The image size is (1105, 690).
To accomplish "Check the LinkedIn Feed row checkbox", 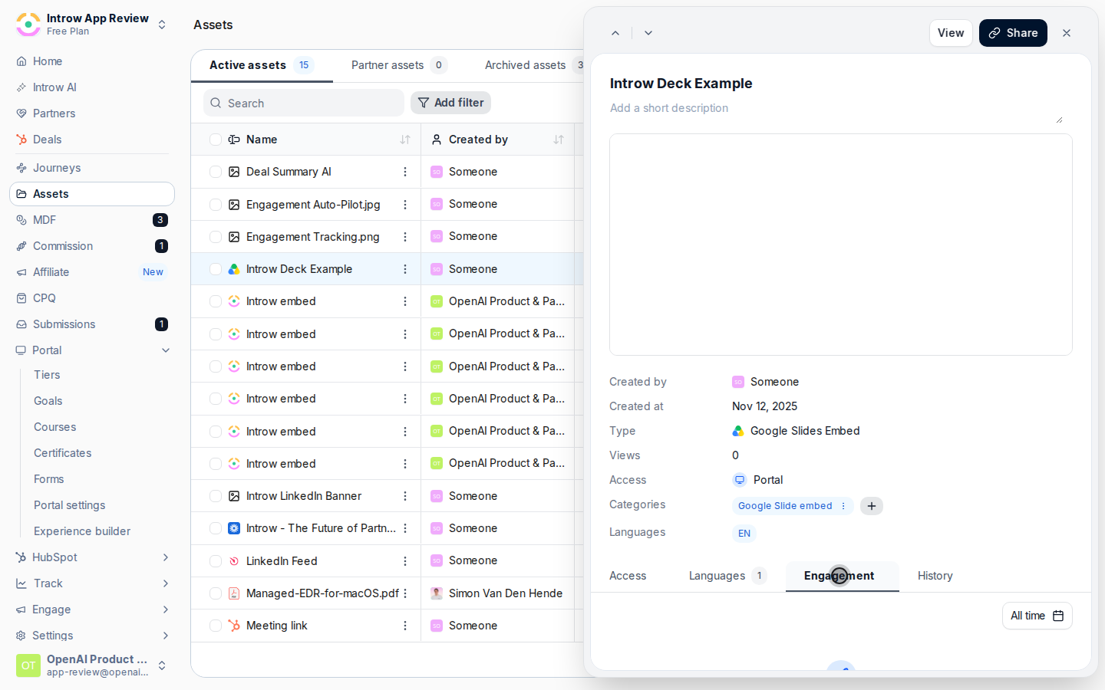I will coord(216,561).
